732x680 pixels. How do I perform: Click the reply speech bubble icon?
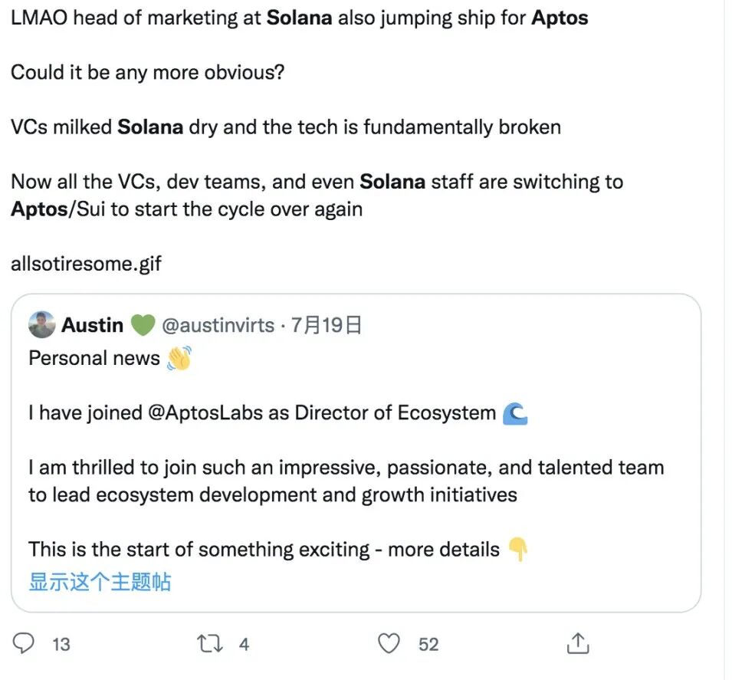[x=24, y=642]
